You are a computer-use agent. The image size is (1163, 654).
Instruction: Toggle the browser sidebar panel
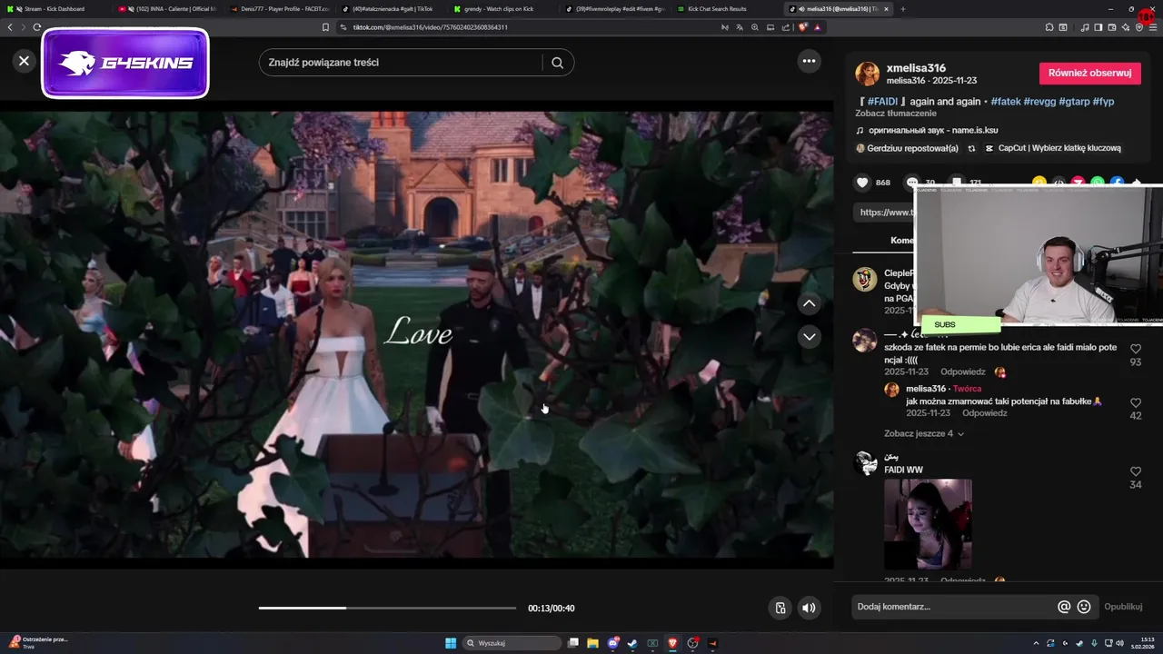pos(1098,27)
